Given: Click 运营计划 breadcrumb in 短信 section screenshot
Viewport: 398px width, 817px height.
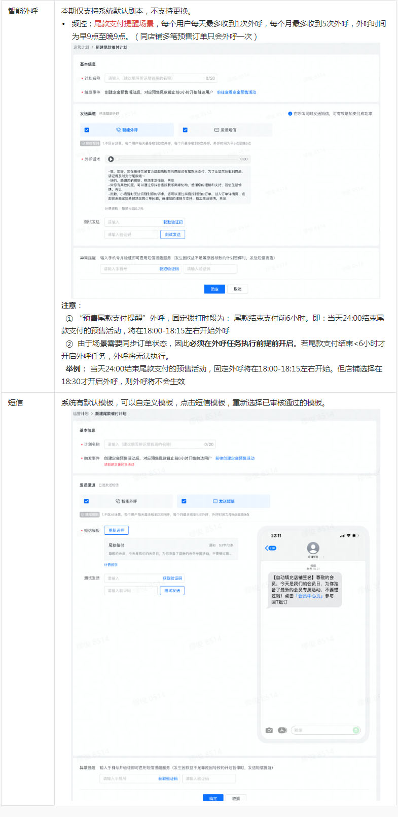Looking at the screenshot, I should click(x=80, y=414).
